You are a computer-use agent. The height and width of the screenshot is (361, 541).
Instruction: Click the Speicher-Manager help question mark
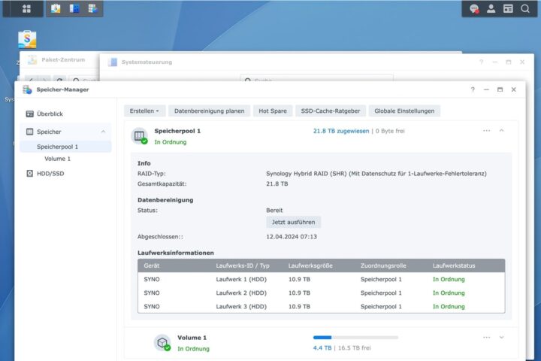point(473,89)
